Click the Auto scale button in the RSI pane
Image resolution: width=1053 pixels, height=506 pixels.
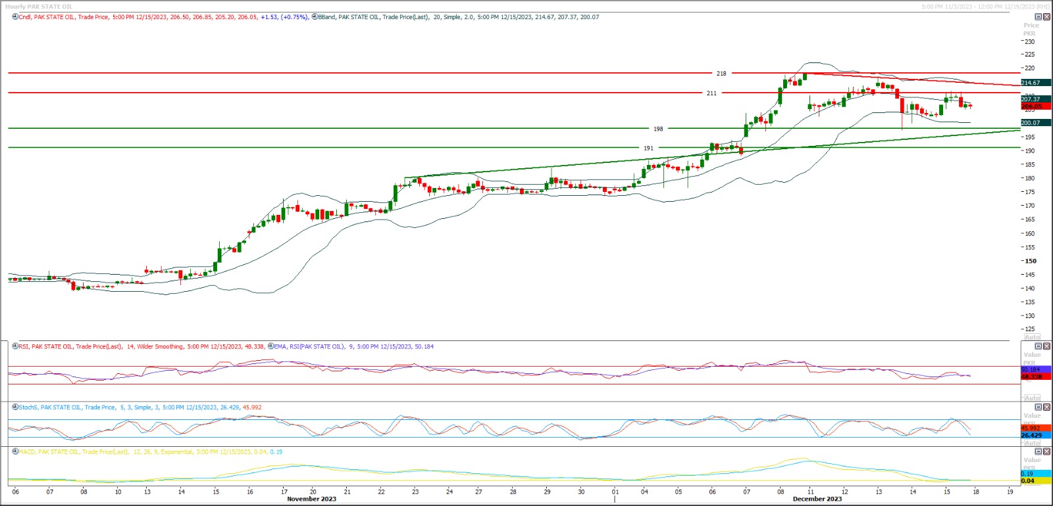point(1032,398)
